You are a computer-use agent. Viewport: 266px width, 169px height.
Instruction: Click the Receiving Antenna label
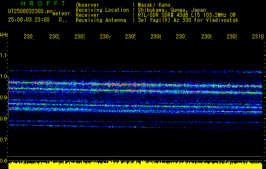[x=101, y=20]
